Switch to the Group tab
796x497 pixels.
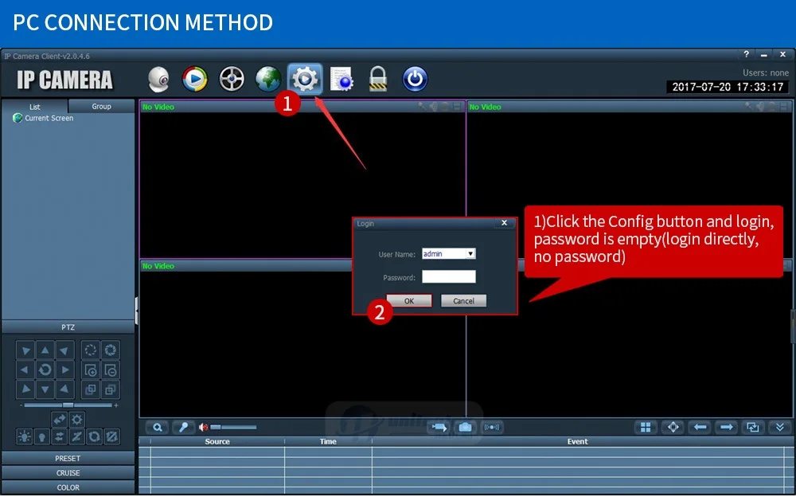(102, 106)
